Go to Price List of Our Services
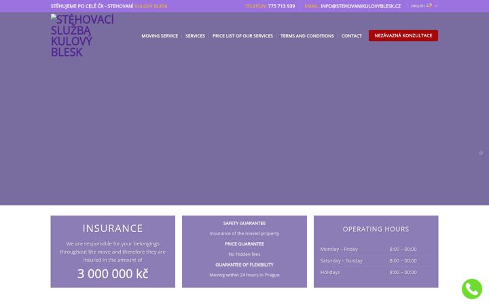The width and height of the screenshot is (489, 306). pos(242,36)
